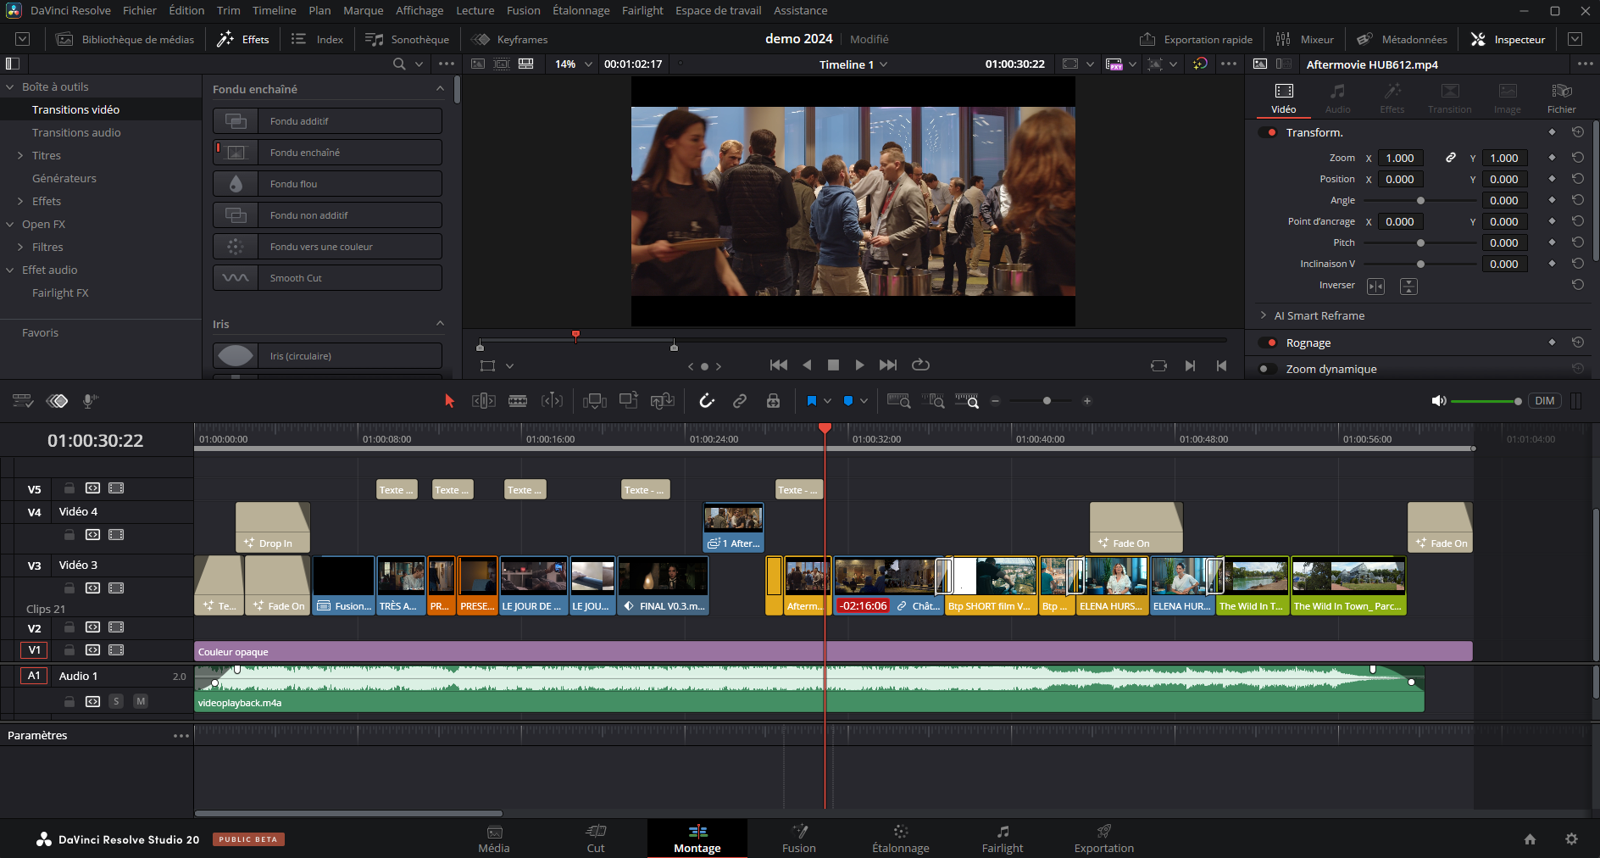This screenshot has width=1600, height=858.
Task: Click the loop playback icon
Action: coord(920,365)
